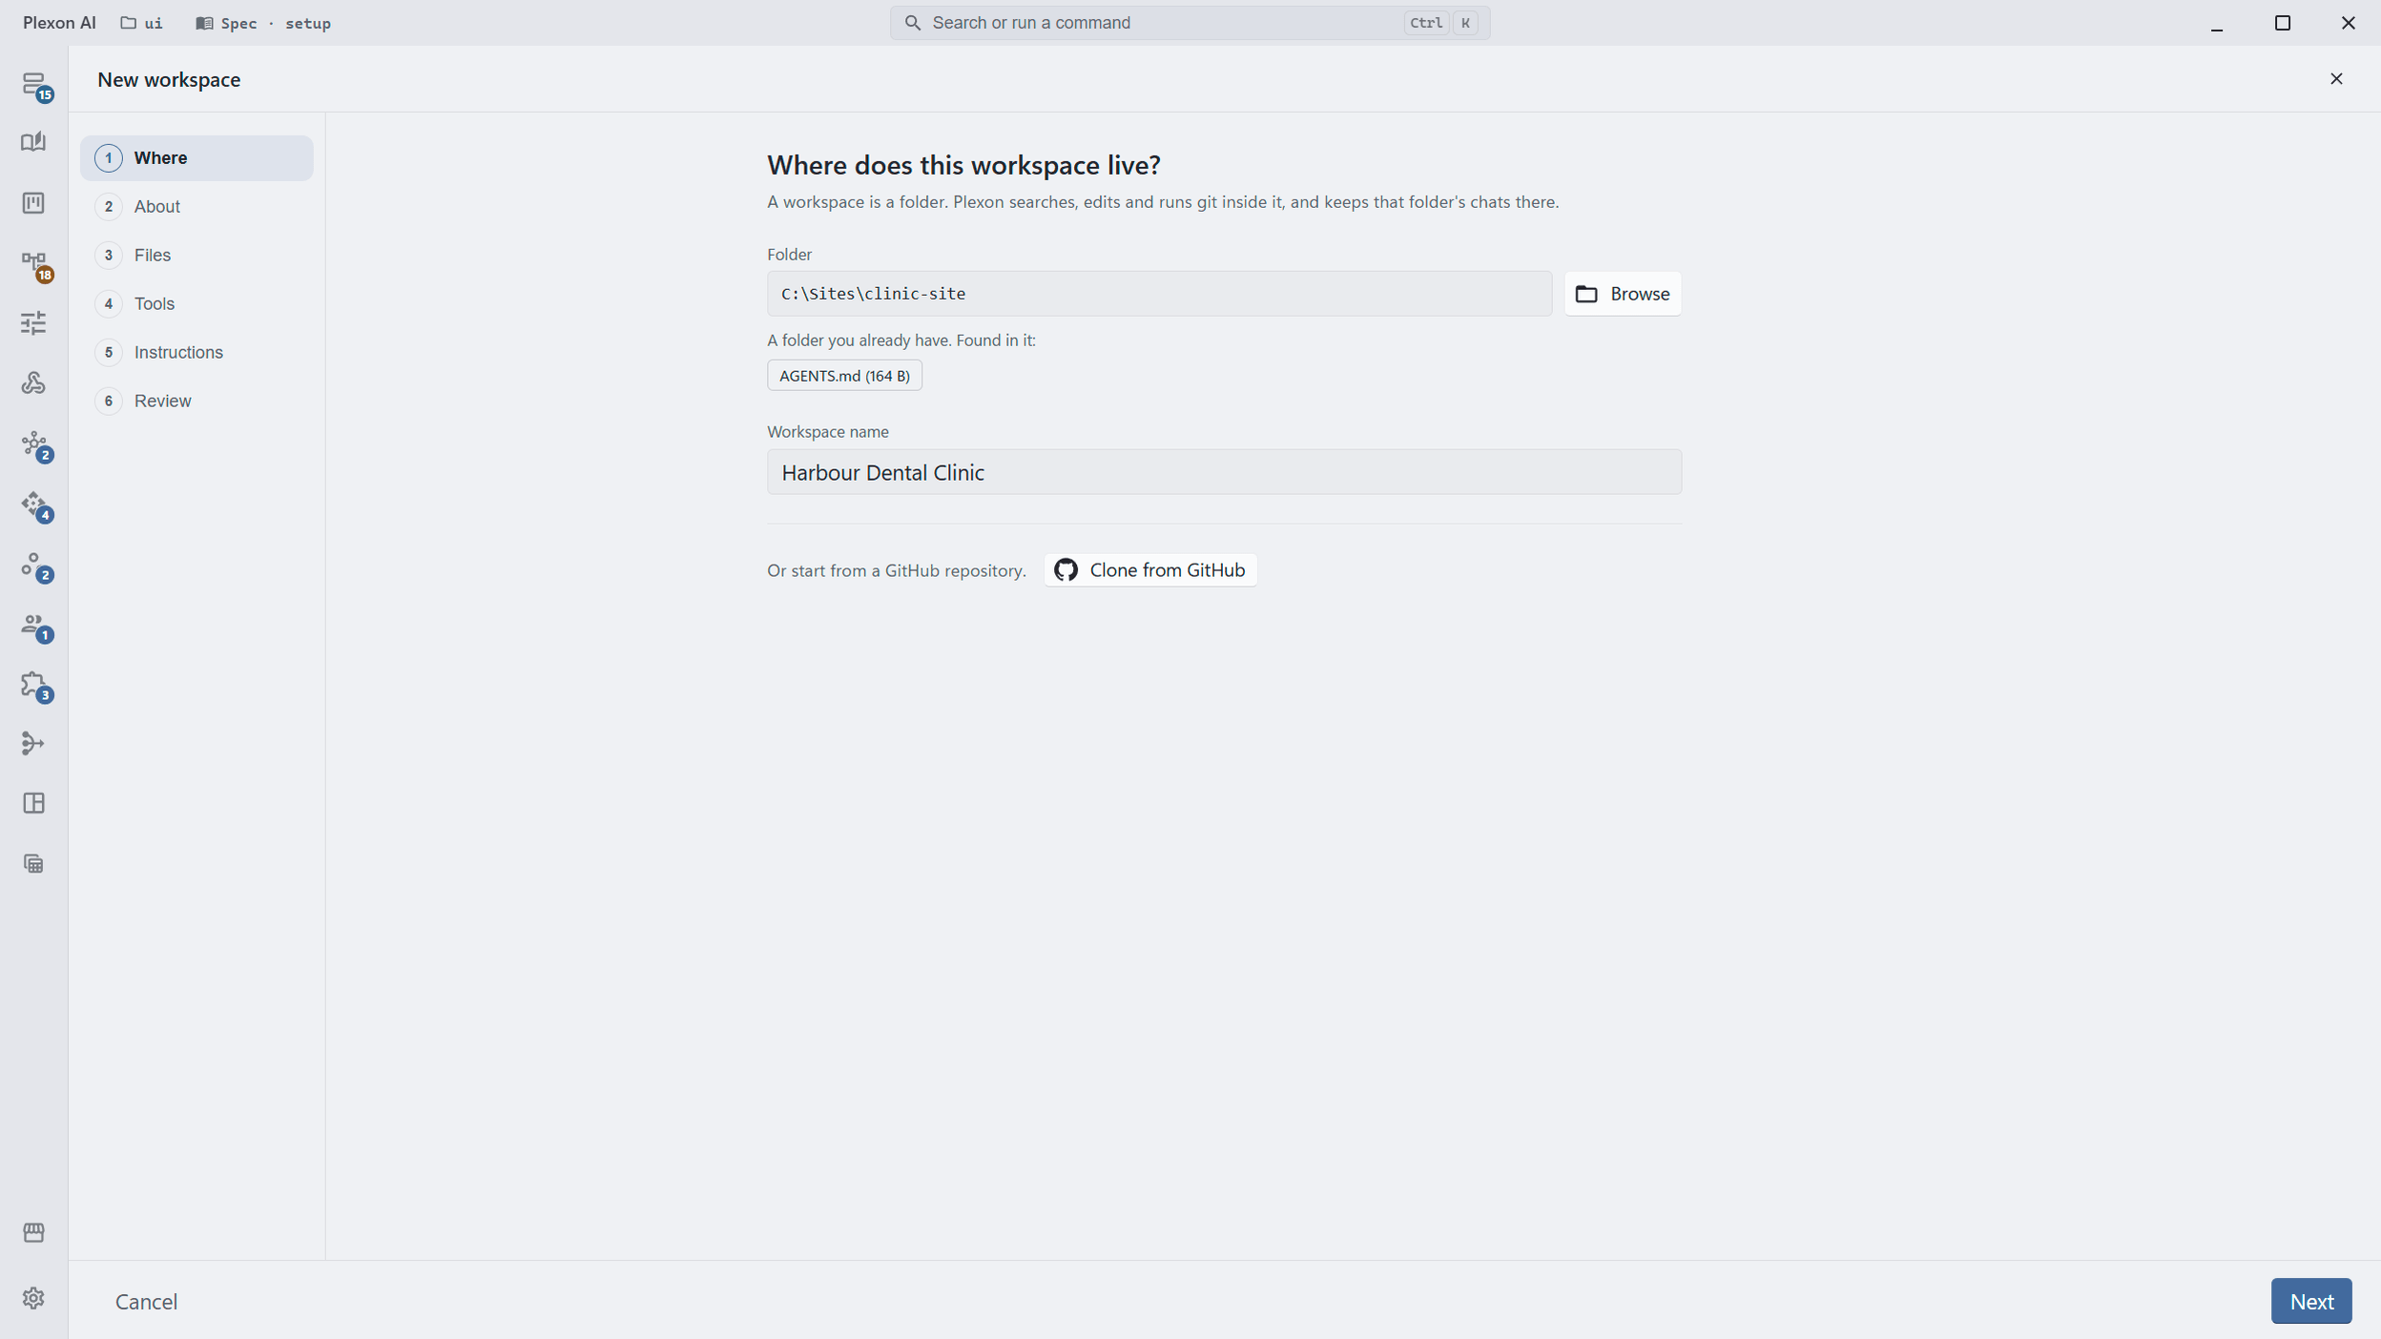Open the webhook icon in the sidebar
This screenshot has height=1339, width=2381.
click(x=34, y=383)
